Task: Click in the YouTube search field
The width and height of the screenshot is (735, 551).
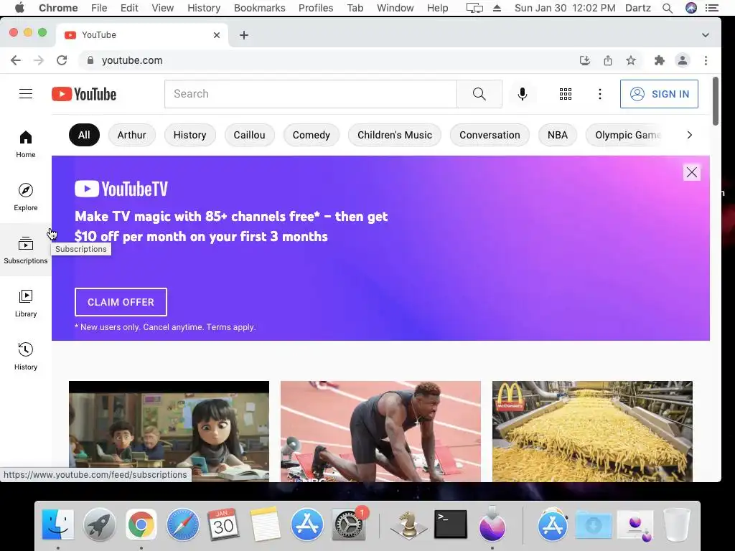Action: pyautogui.click(x=310, y=94)
